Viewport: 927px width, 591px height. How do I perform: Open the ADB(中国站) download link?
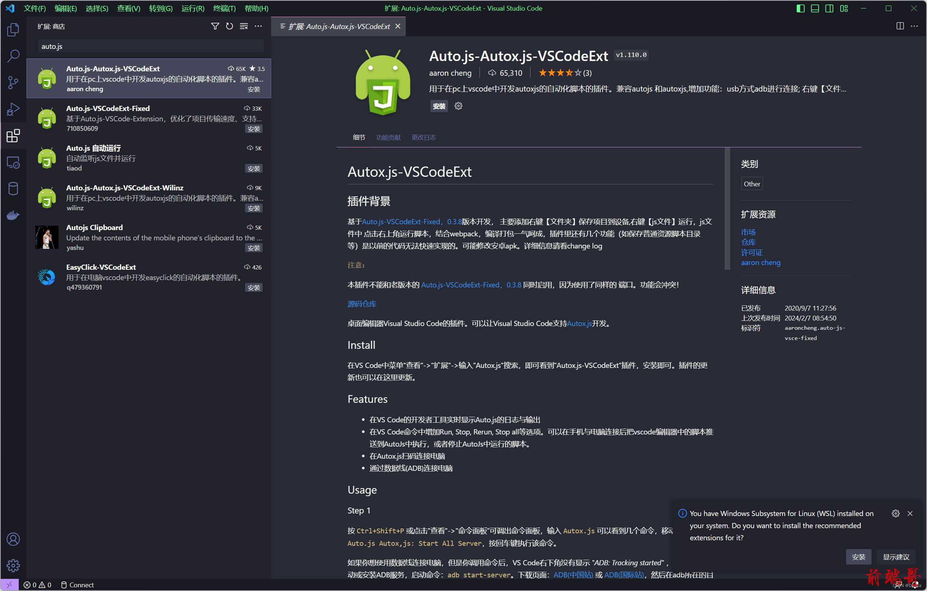tap(573, 574)
